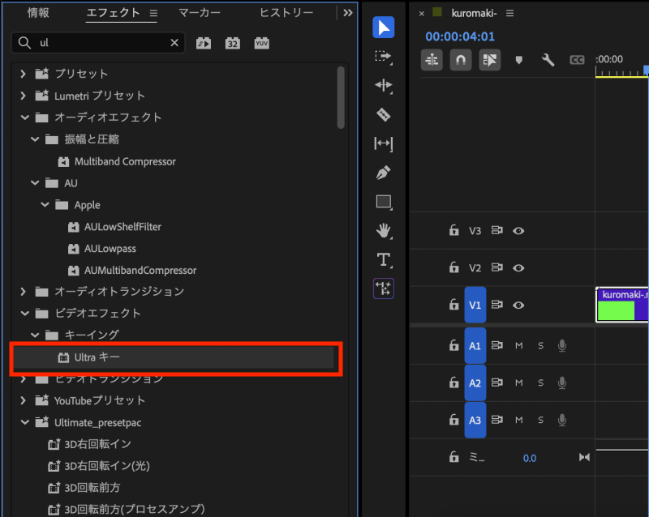Toggle lock on V3 track
649x517 pixels.
[x=454, y=231]
